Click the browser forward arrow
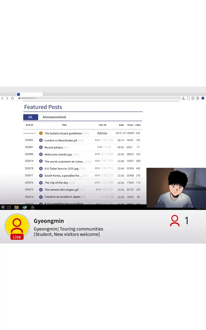This screenshot has height=330, width=206. 7,98
